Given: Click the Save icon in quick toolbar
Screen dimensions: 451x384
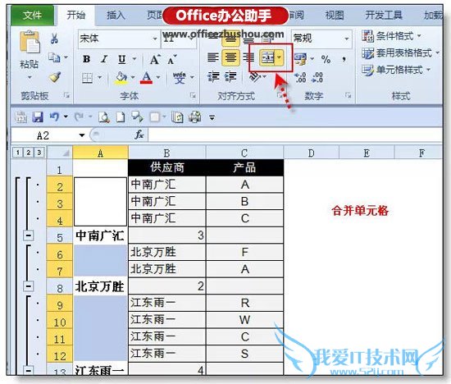Looking at the screenshot, I should click(x=38, y=117).
